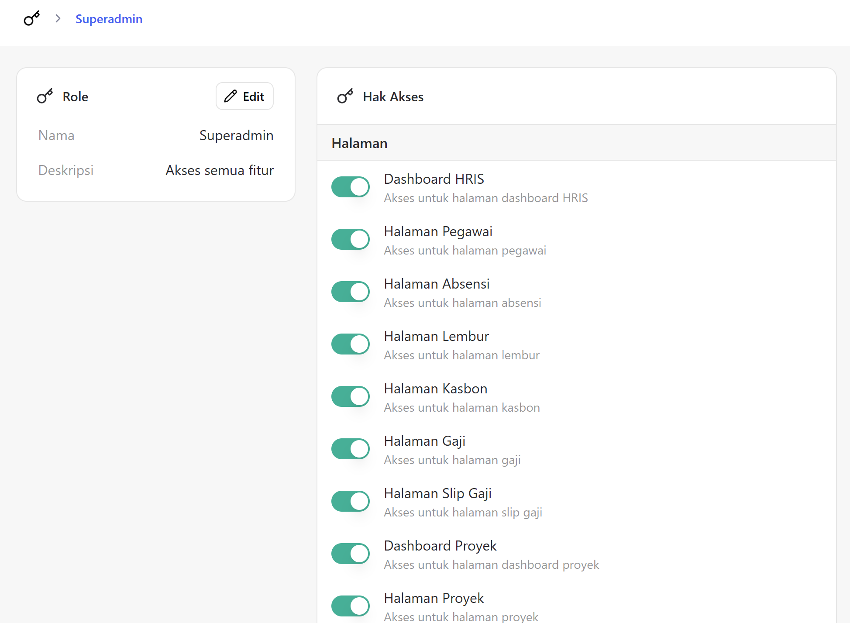The image size is (850, 623).
Task: Toggle the Halaman Proyek switch
Action: click(x=350, y=606)
